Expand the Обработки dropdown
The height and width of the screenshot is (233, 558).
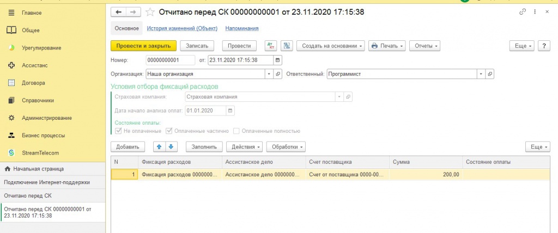coord(286,146)
